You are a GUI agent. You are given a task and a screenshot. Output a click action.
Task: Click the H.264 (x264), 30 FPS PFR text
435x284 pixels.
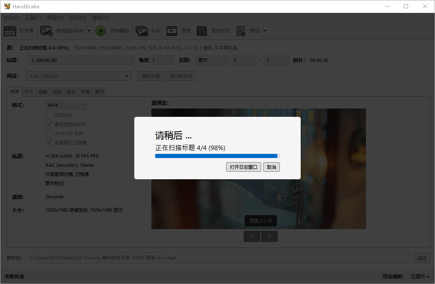point(72,156)
